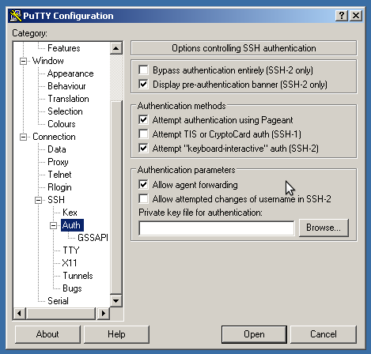The height and width of the screenshot is (354, 371).
Task: Click the private key file input field
Action: [217, 228]
